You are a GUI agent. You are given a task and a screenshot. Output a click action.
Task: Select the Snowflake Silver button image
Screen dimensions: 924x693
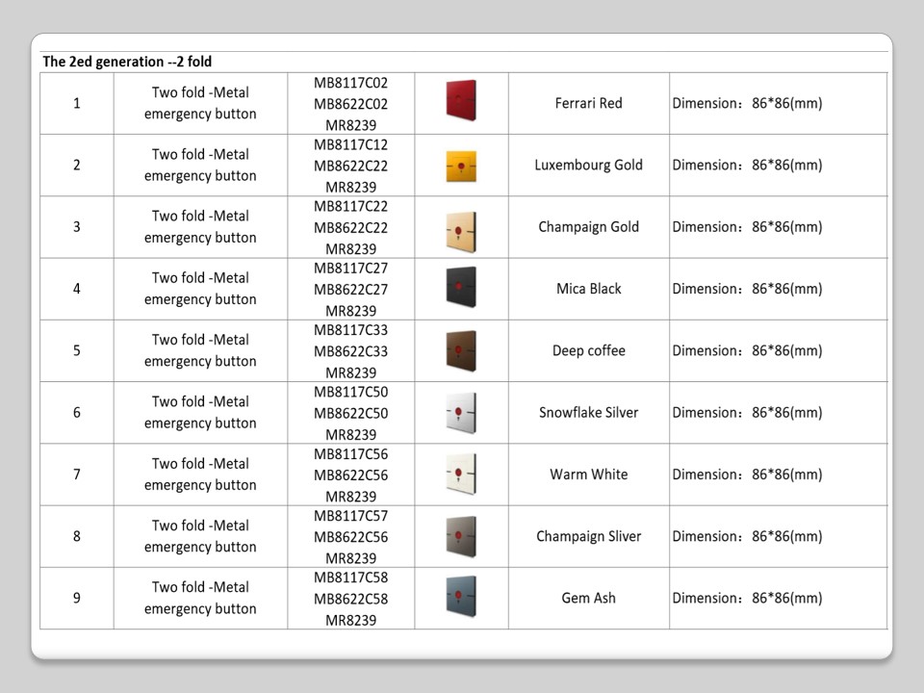(461, 412)
